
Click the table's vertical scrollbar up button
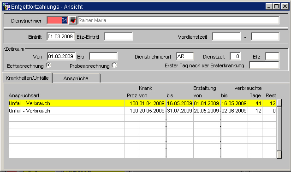279,103
